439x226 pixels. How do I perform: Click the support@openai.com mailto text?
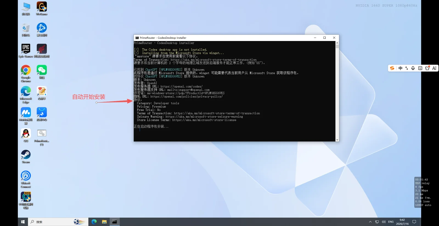(188, 90)
